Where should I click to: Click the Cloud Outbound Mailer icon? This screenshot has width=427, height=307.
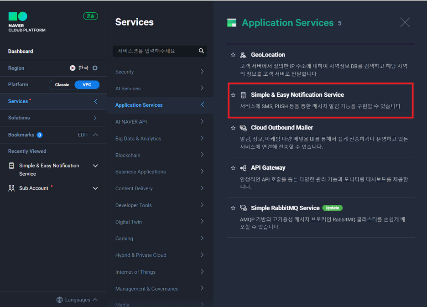point(243,128)
